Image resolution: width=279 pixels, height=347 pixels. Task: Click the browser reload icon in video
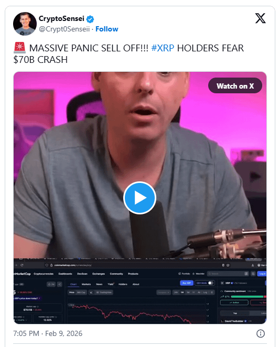(x=22, y=265)
